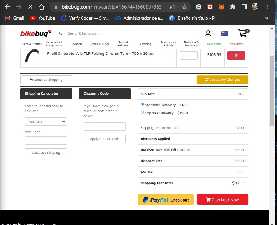The width and height of the screenshot is (277, 225).
Task: Open the Bikes & Frames menu
Action: coord(31,44)
